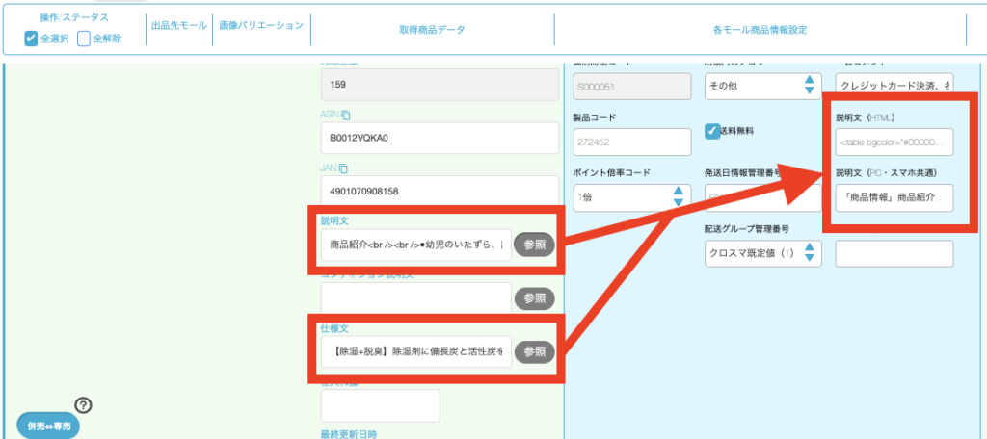Click the 製品コード label
Viewport: 987px width, 439px height.
(594, 117)
